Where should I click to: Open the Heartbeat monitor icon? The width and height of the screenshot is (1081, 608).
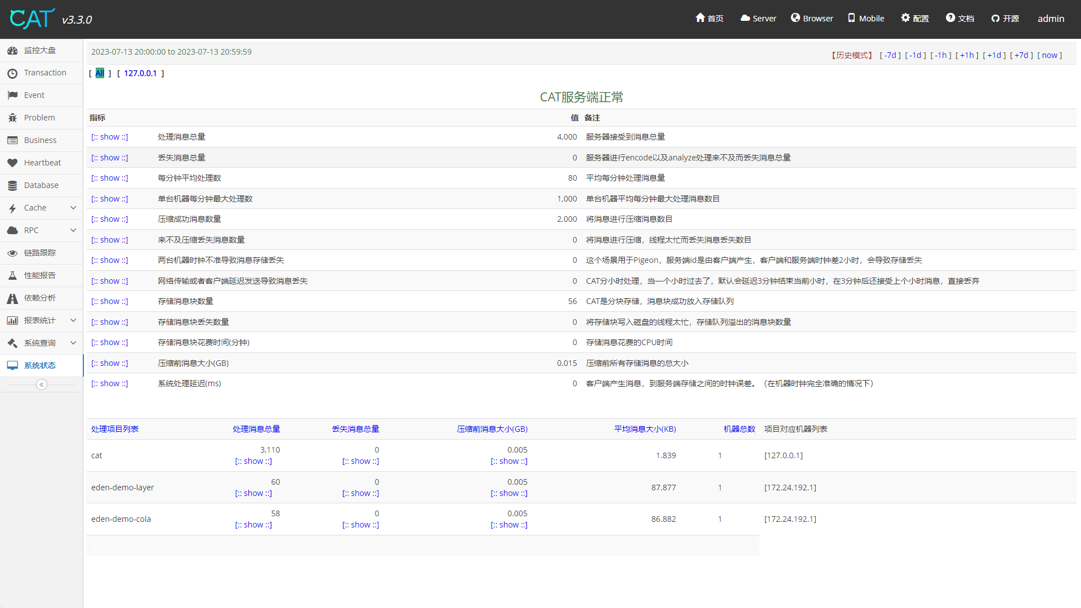[x=12, y=163]
